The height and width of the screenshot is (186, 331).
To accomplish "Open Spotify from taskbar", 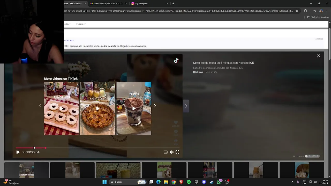I will (189, 182).
